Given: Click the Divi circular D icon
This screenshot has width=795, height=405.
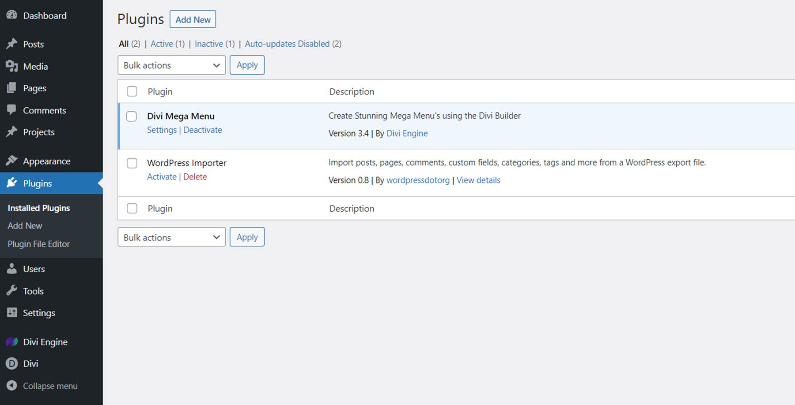Looking at the screenshot, I should (x=11, y=364).
